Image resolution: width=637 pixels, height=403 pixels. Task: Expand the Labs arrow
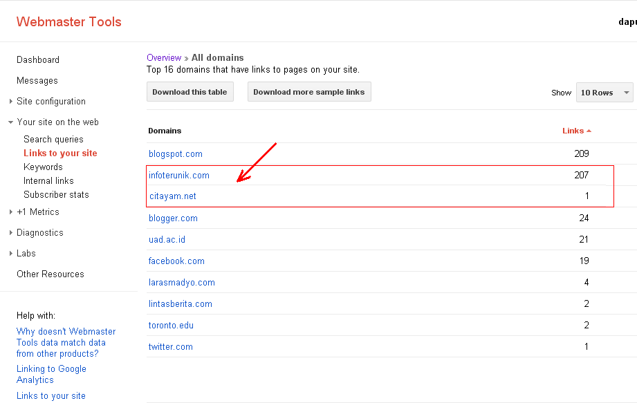click(x=11, y=253)
